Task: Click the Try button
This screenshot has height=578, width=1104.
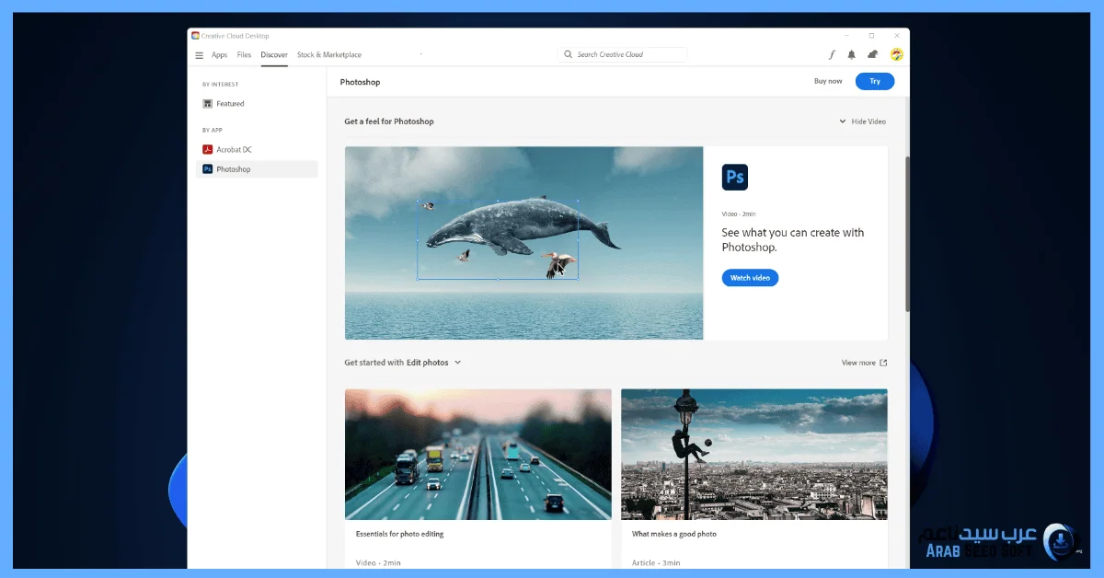Action: [x=874, y=81]
